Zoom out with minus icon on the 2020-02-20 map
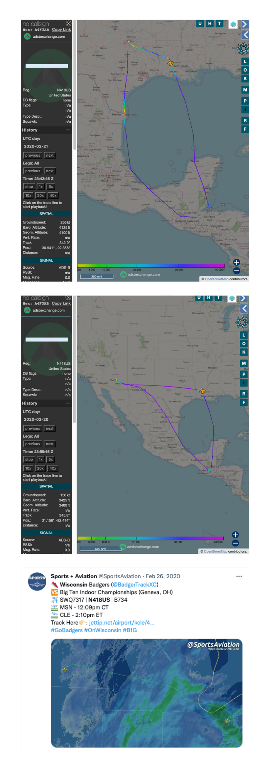This screenshot has width=270, height=772. pyautogui.click(x=235, y=543)
